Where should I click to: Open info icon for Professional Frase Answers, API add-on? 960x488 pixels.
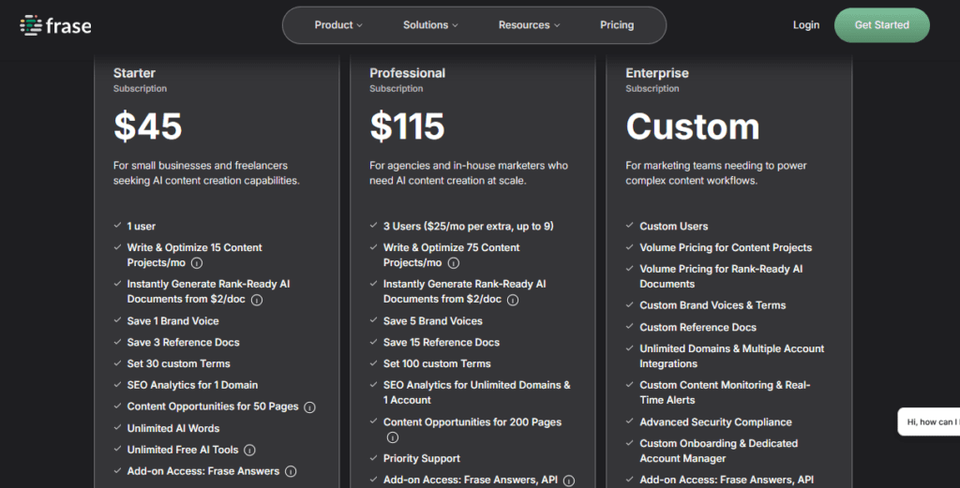[568, 481]
